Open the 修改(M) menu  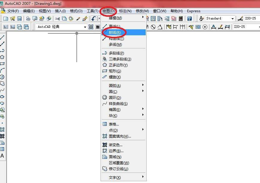pos(142,11)
